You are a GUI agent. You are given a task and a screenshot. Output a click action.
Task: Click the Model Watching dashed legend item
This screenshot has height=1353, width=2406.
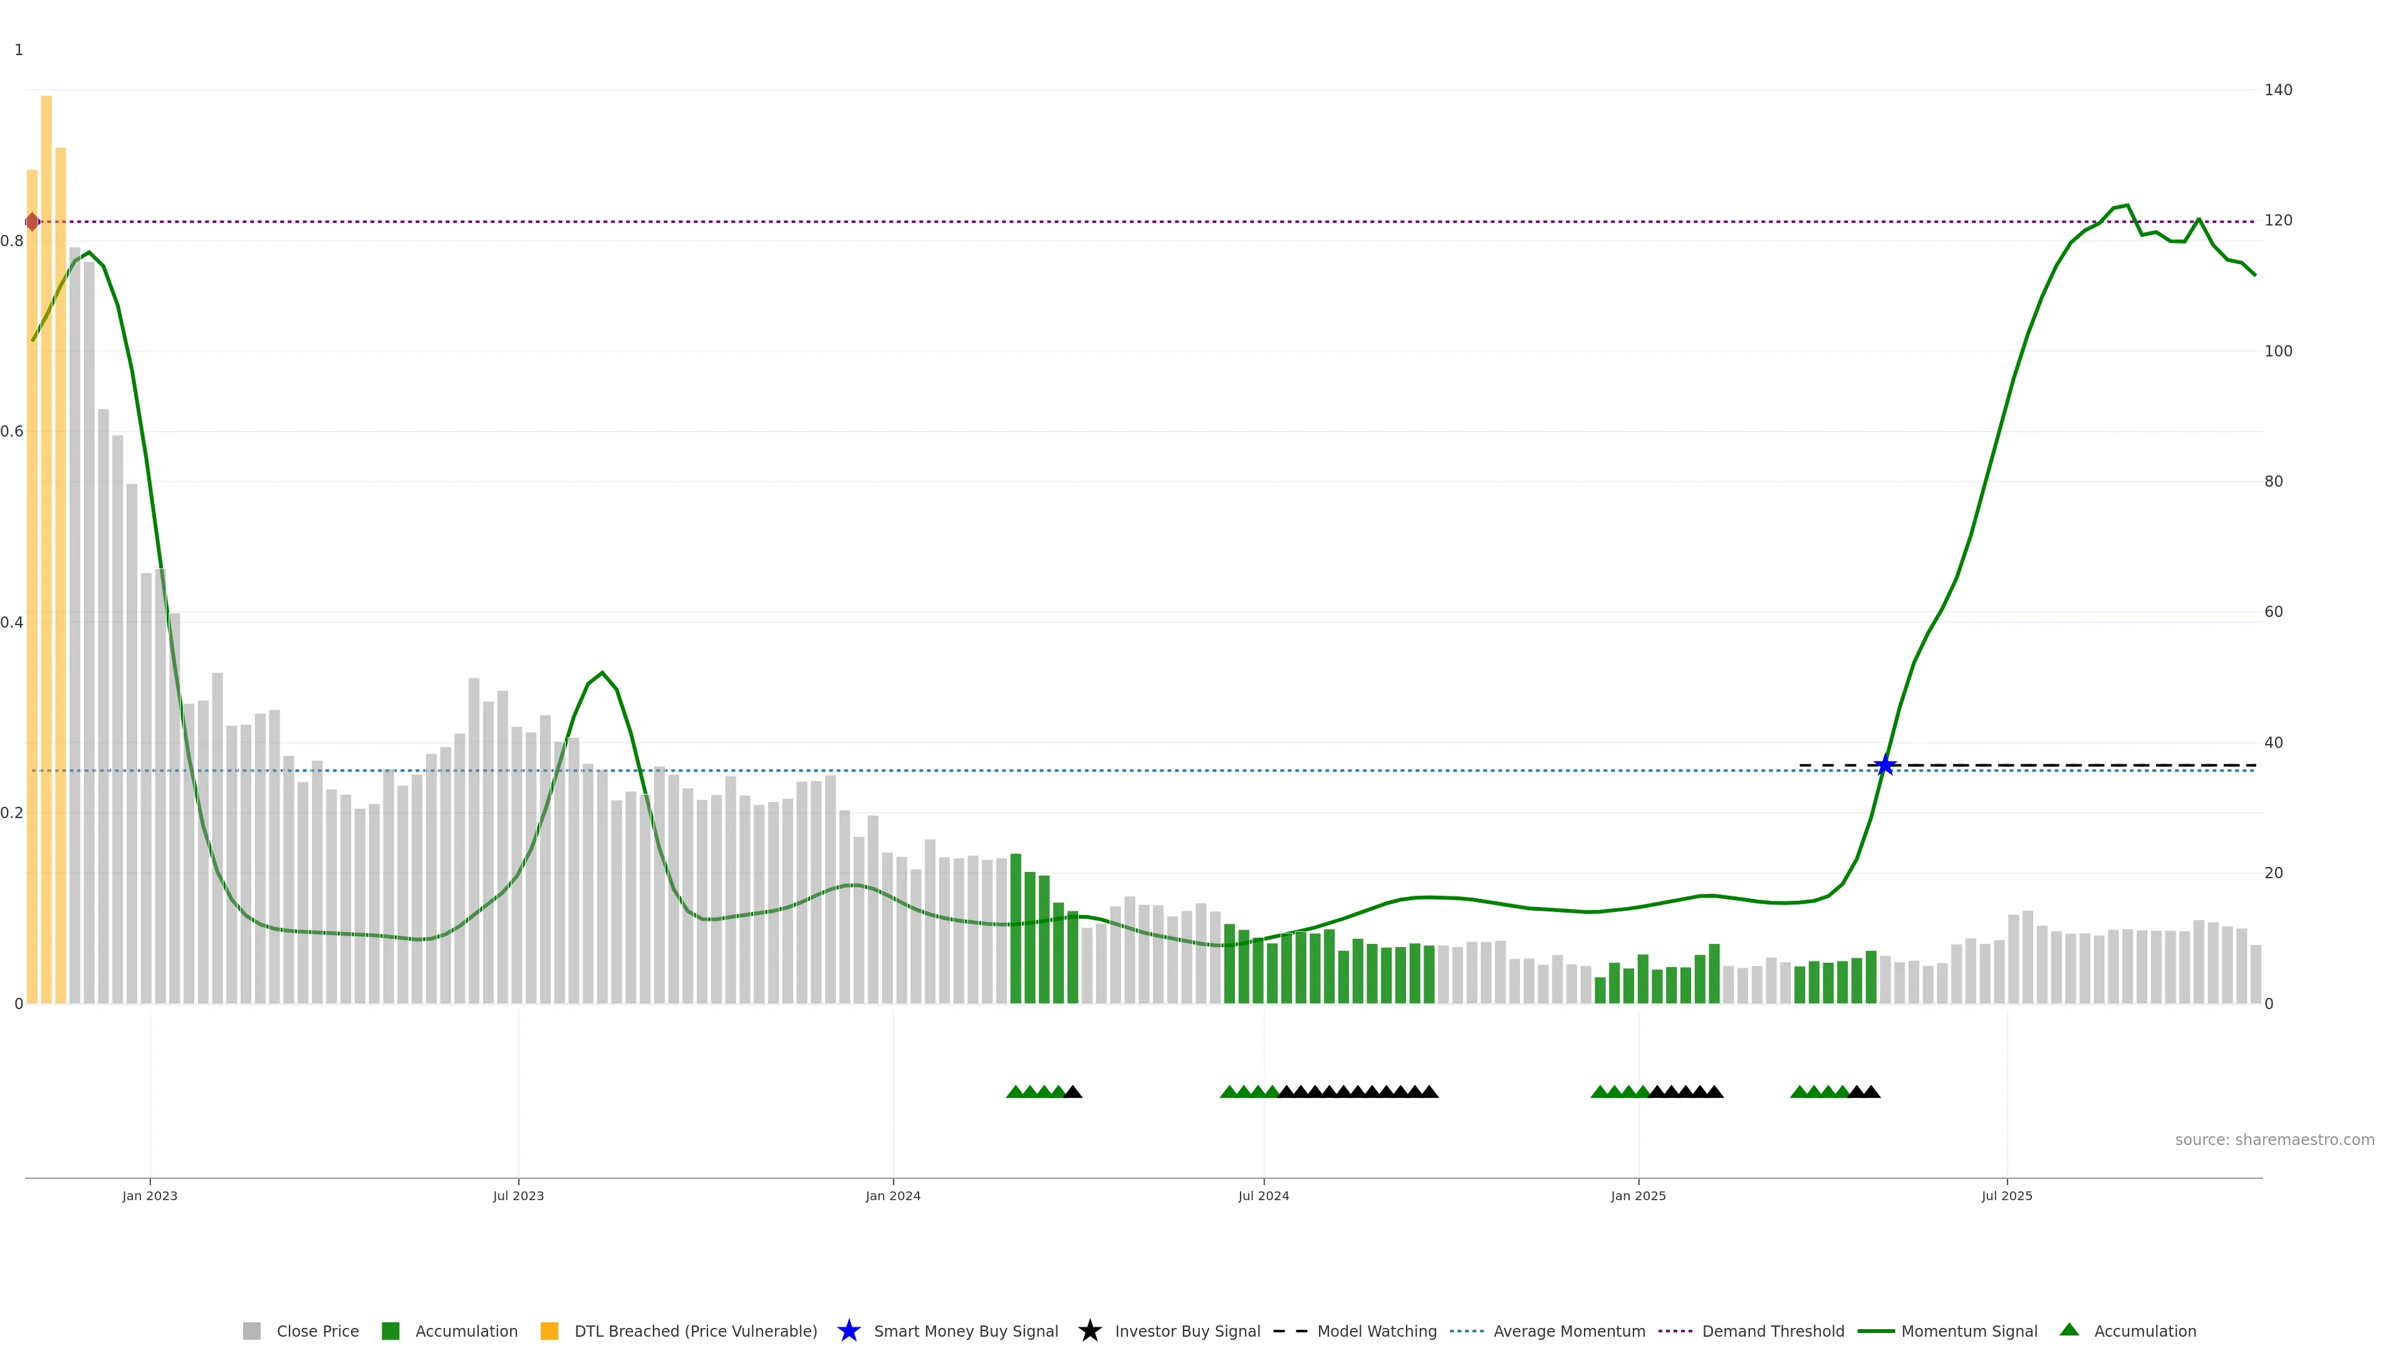(x=1376, y=1332)
